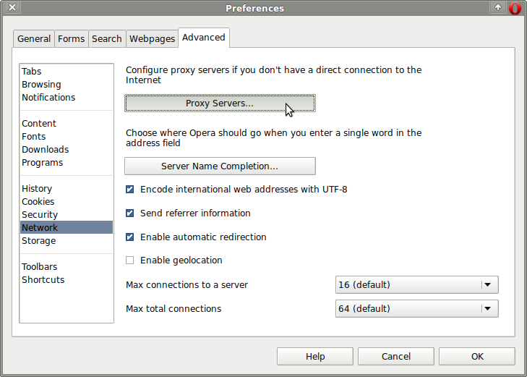
Task: Open the Proxy Servers settings button
Action: click(220, 103)
